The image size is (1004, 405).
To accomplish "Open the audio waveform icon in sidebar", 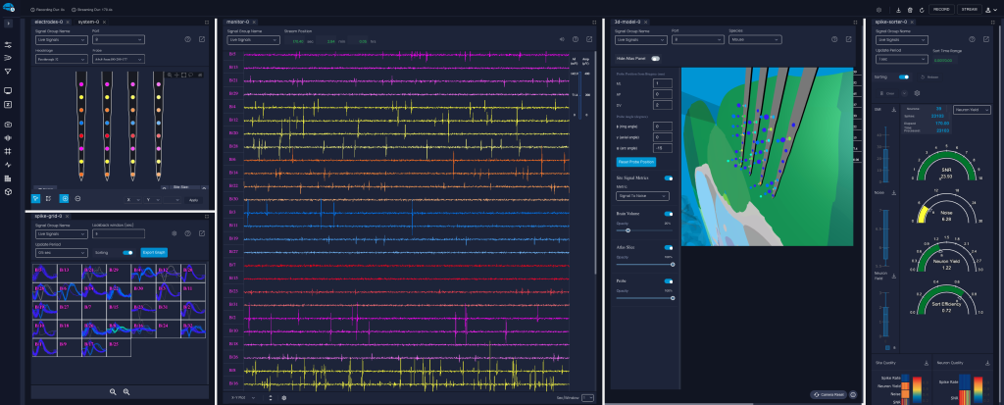I will pos(8,137).
